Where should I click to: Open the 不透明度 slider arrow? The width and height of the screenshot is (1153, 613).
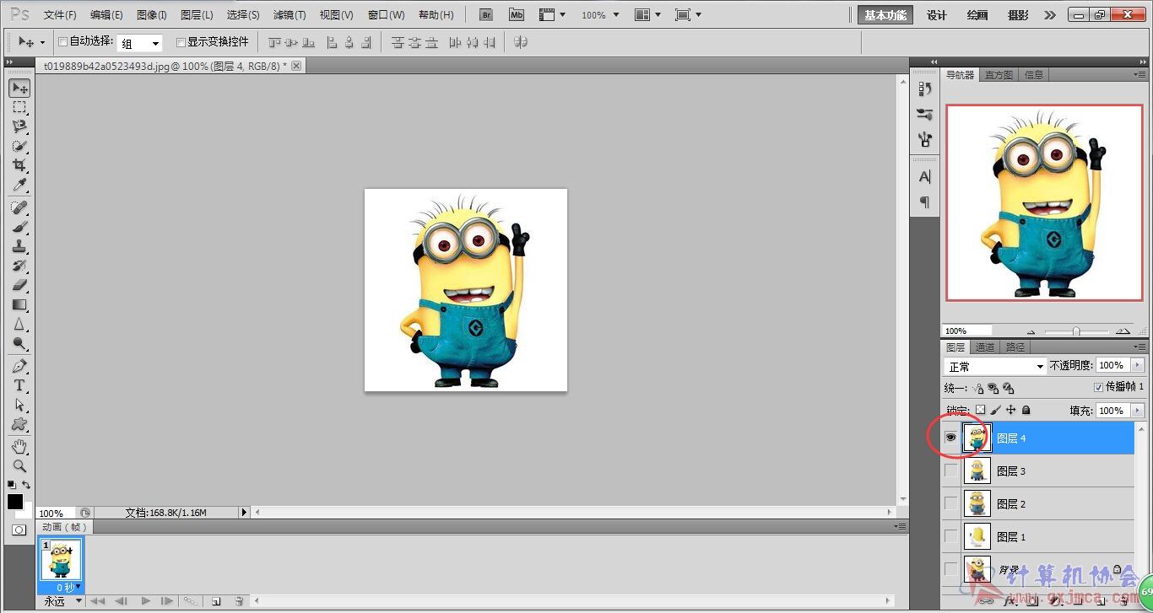[x=1139, y=365]
